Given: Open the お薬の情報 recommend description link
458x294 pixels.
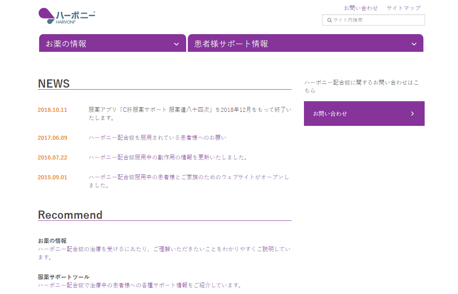Looking at the screenshot, I should (x=164, y=253).
